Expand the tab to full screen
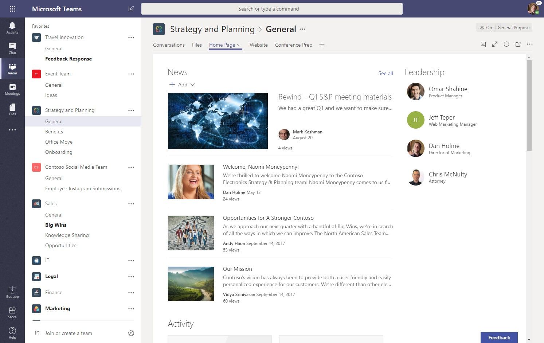The height and width of the screenshot is (343, 544). [495, 44]
